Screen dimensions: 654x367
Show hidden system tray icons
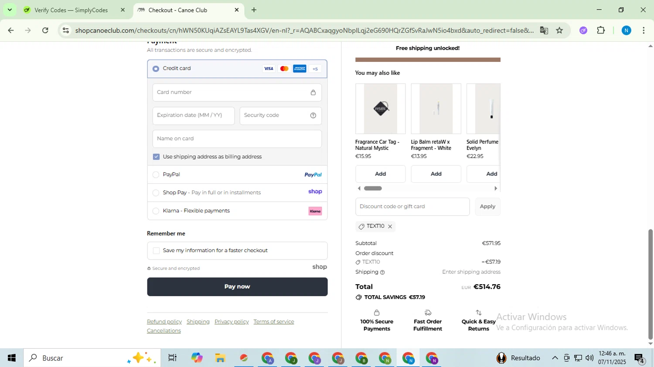point(555,358)
